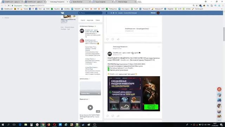Click the Chrome address bar URL
The width and height of the screenshot is (225, 127).
point(34,6)
